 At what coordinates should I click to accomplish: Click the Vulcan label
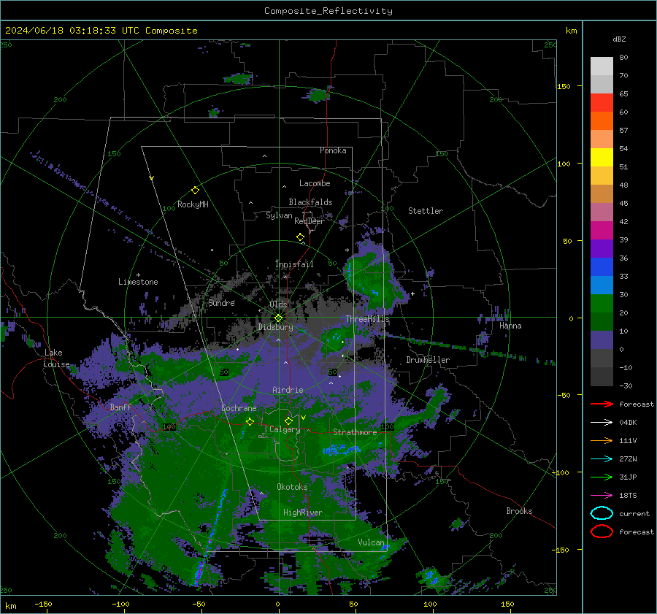tap(371, 542)
